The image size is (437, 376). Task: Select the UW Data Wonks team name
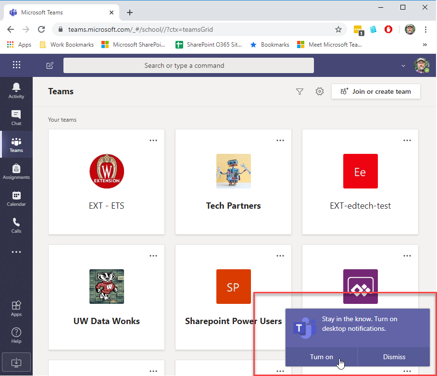tap(107, 321)
